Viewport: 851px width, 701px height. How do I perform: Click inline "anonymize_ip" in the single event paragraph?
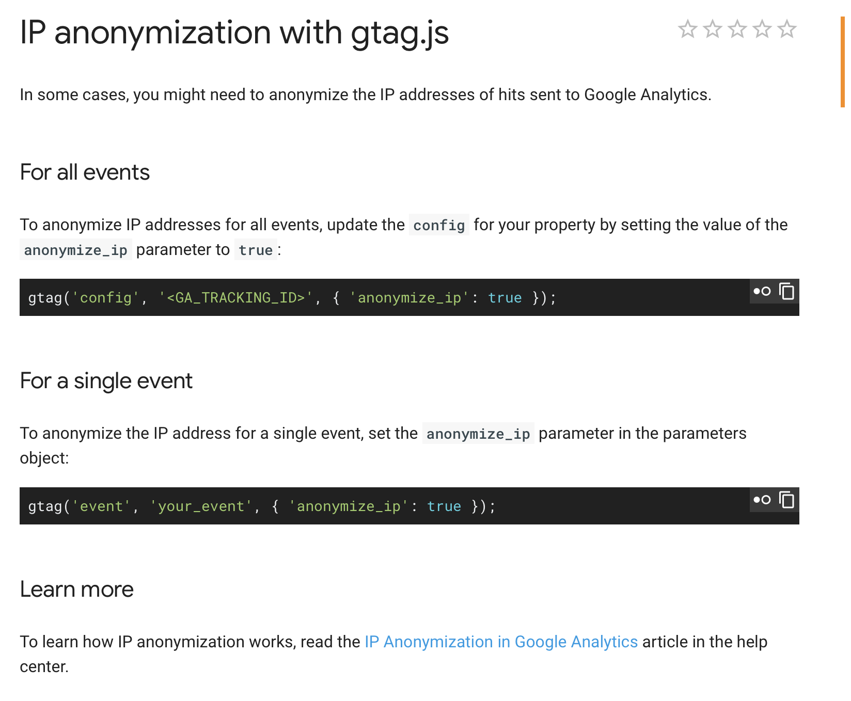(478, 434)
